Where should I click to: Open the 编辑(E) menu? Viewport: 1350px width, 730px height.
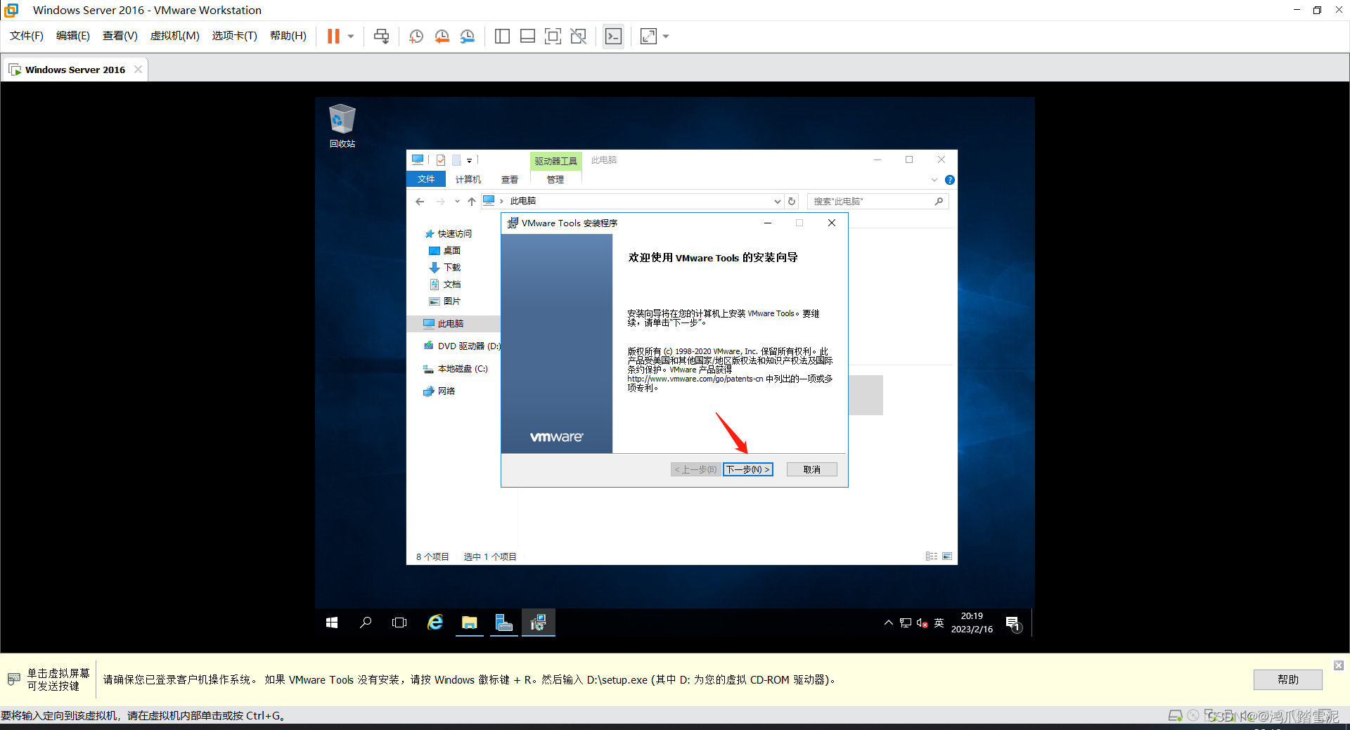(73, 36)
